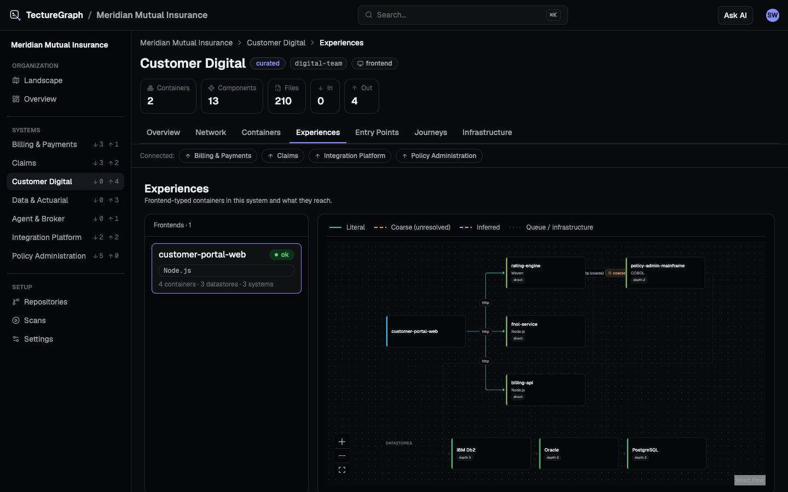Select the customer-portal-web frontend card
The image size is (788, 492).
(227, 268)
